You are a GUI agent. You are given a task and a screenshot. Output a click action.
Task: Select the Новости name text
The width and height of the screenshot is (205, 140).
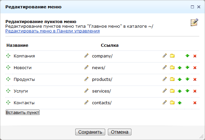[x=23, y=68]
